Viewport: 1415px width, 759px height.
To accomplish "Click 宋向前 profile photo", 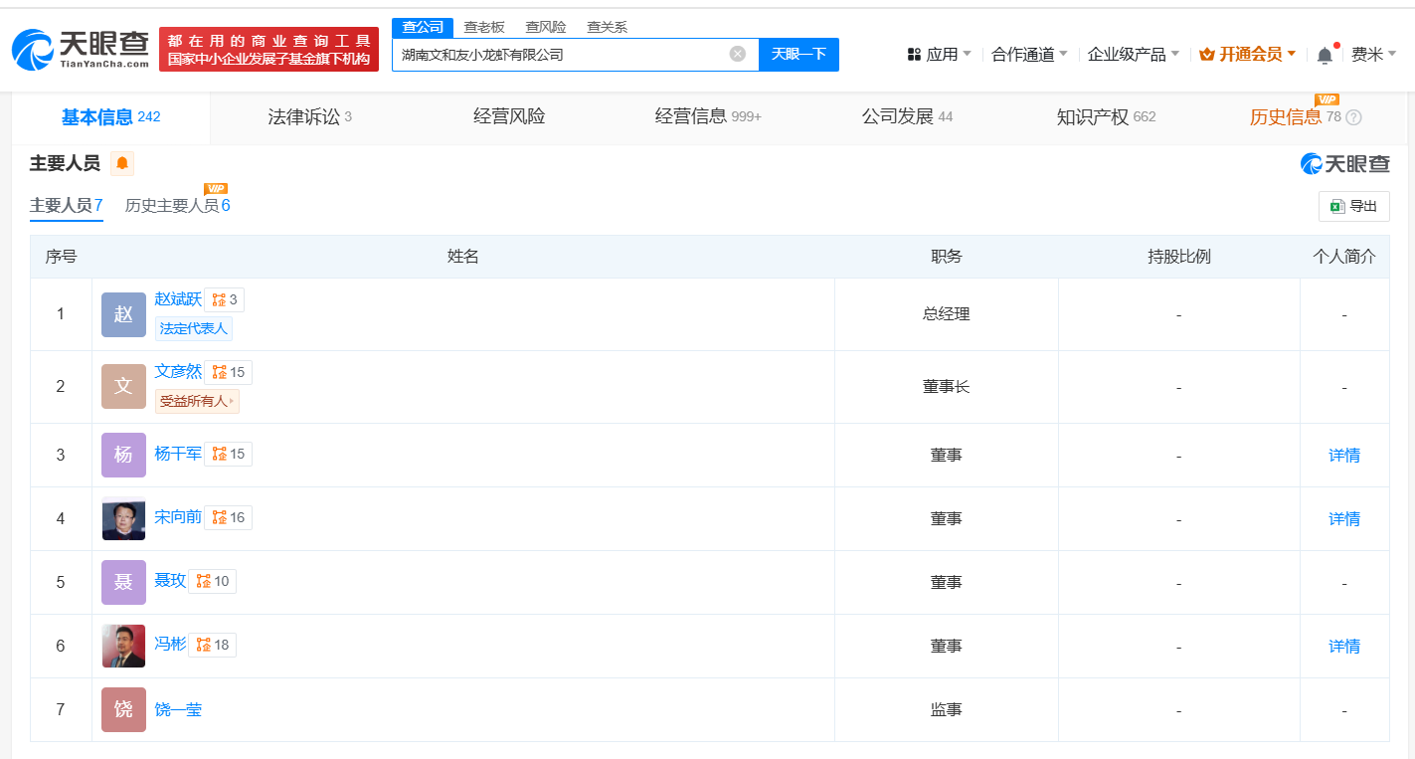I will 123,518.
